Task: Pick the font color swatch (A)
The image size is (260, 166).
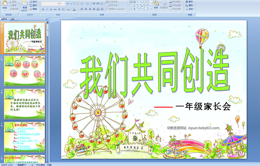Action: coord(75,9)
